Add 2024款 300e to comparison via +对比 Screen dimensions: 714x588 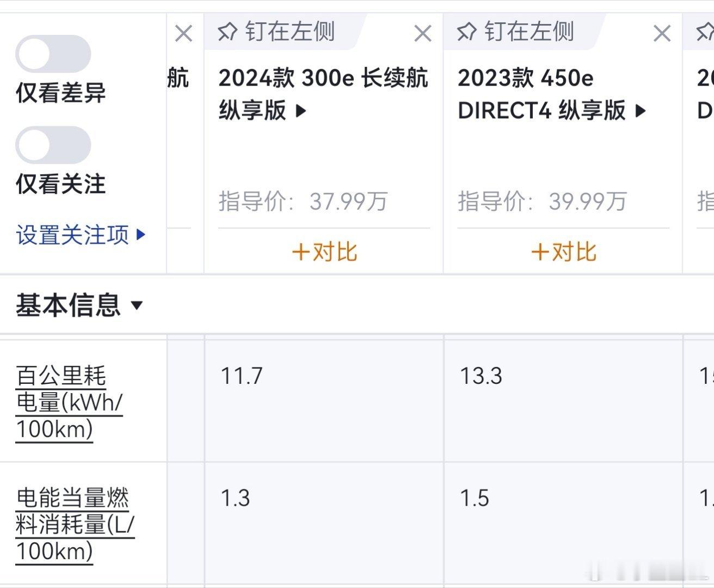coord(324,252)
